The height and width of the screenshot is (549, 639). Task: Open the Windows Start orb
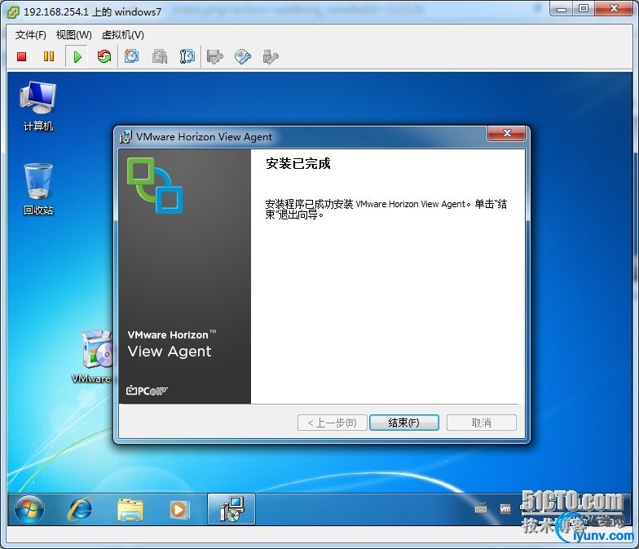(x=29, y=509)
